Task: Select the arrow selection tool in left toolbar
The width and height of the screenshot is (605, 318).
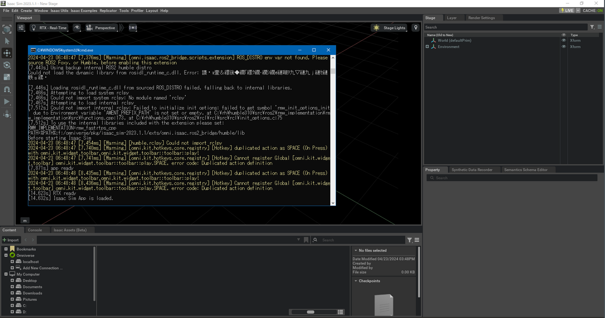Action: [7, 41]
